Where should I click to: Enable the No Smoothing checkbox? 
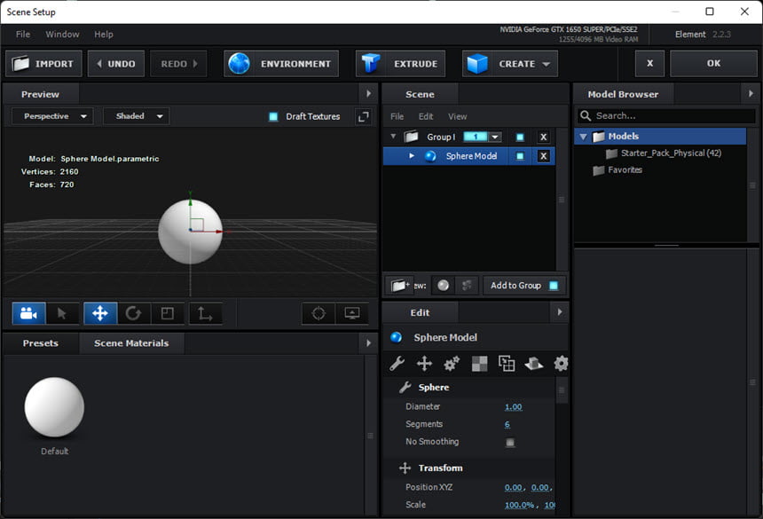click(510, 442)
